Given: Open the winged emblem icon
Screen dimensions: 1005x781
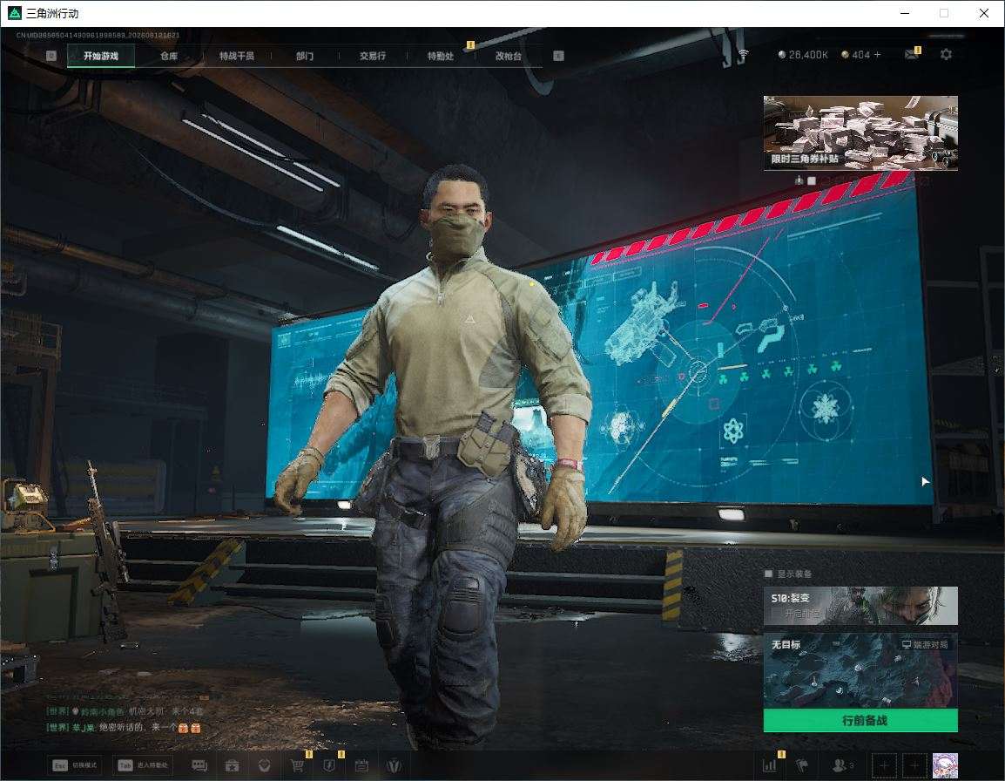Looking at the screenshot, I should coord(395,765).
